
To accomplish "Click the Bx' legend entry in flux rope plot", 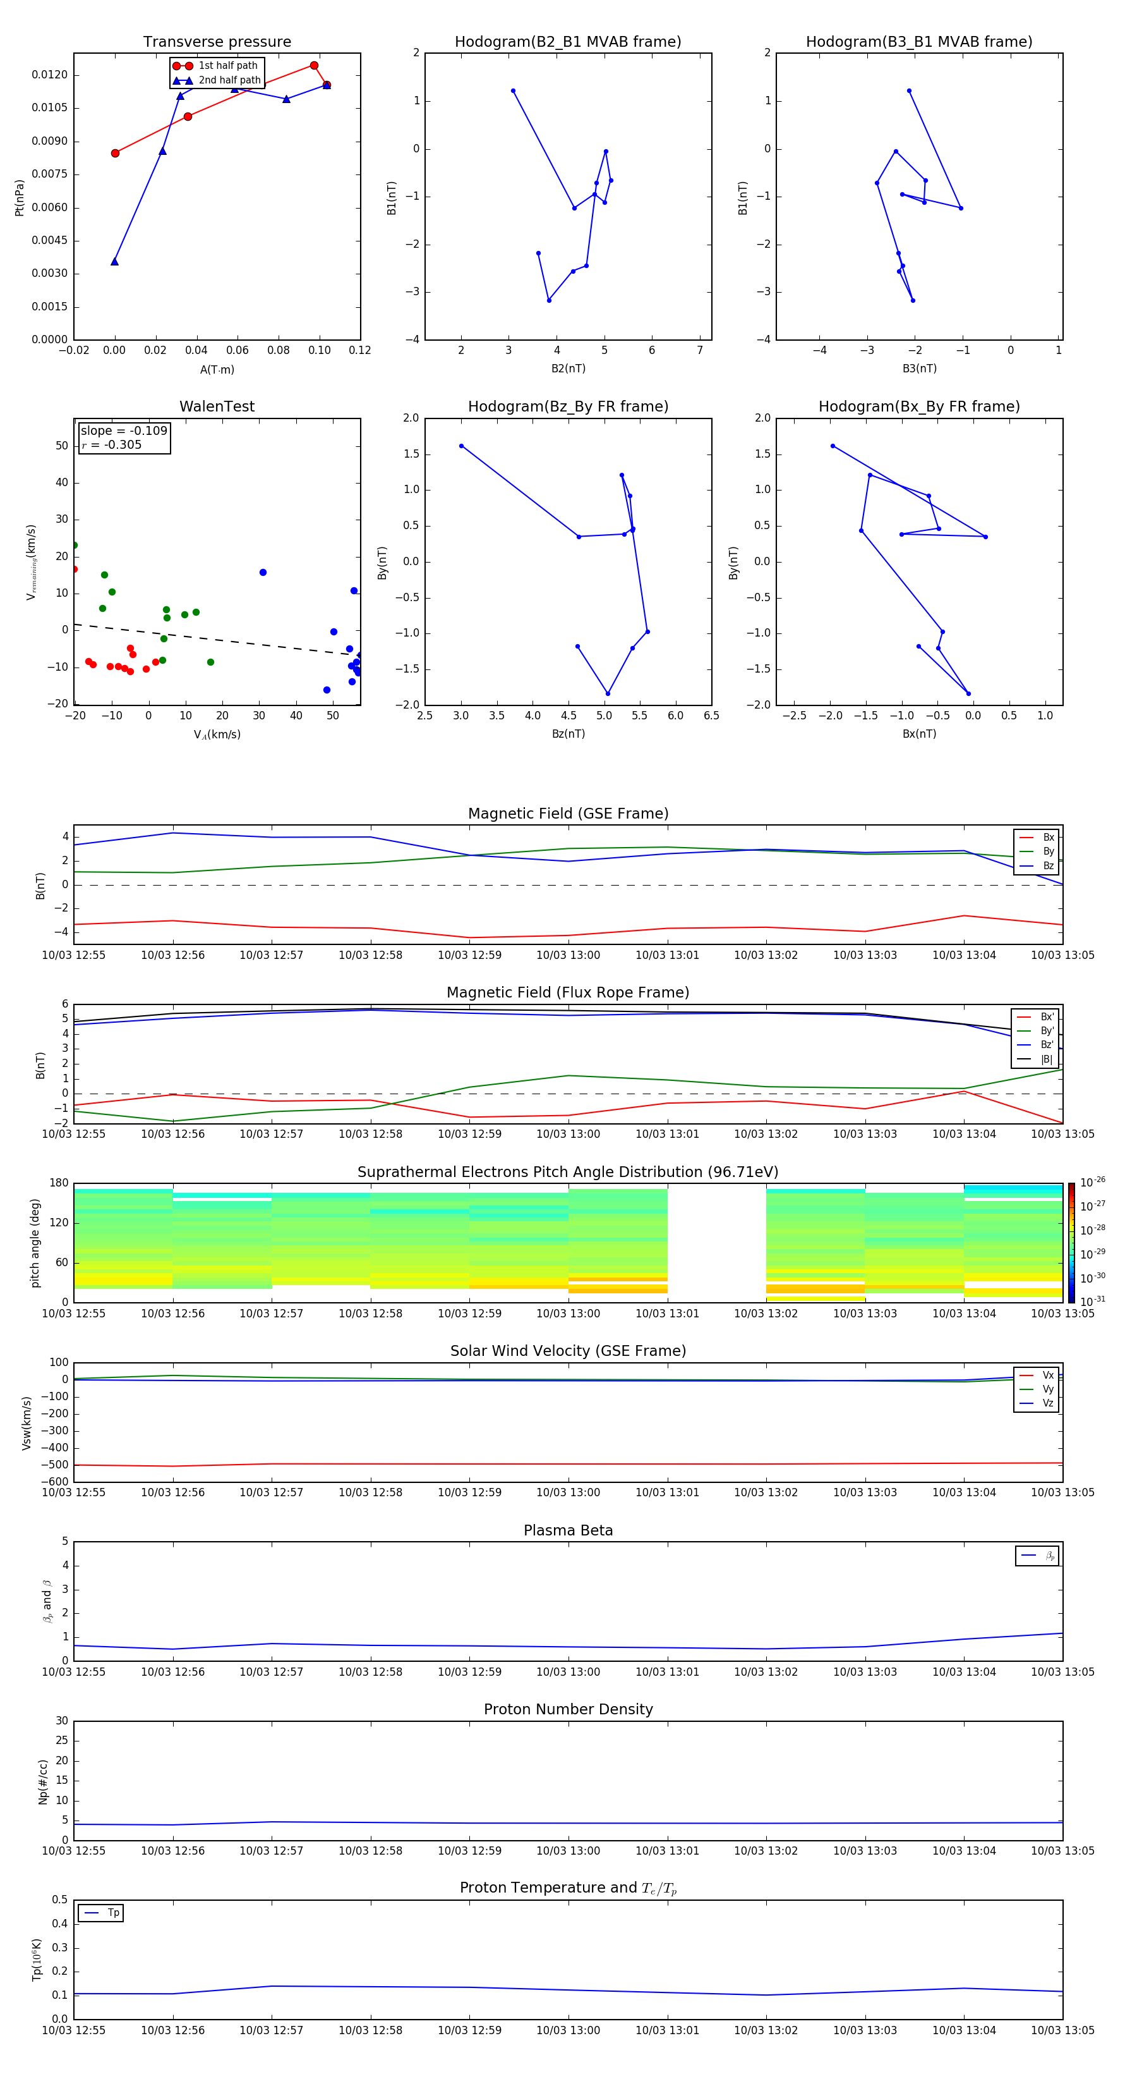I will point(1036,1017).
